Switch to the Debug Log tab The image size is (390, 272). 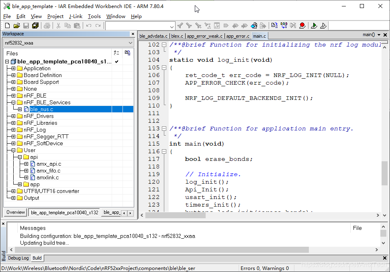pyautogui.click(x=18, y=258)
